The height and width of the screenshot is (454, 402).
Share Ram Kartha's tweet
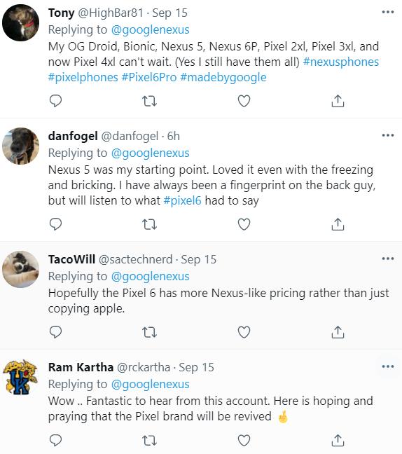pos(338,441)
